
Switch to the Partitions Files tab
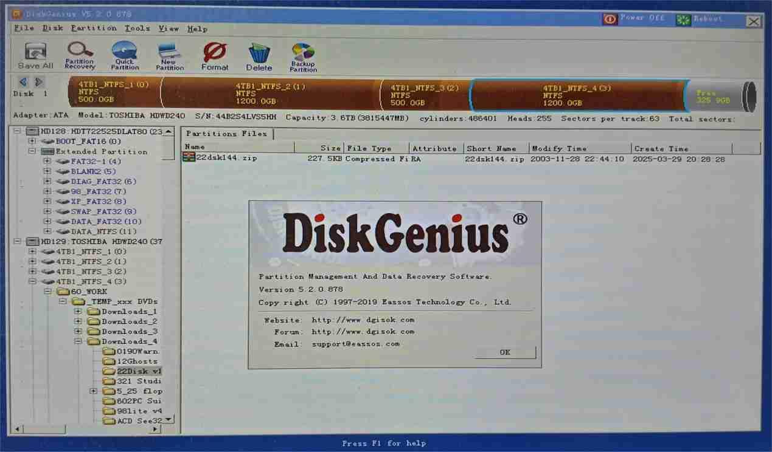click(226, 134)
